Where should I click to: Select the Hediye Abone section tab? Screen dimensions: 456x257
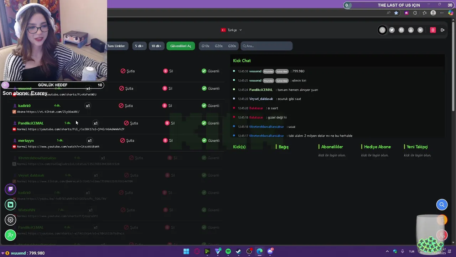point(377,147)
